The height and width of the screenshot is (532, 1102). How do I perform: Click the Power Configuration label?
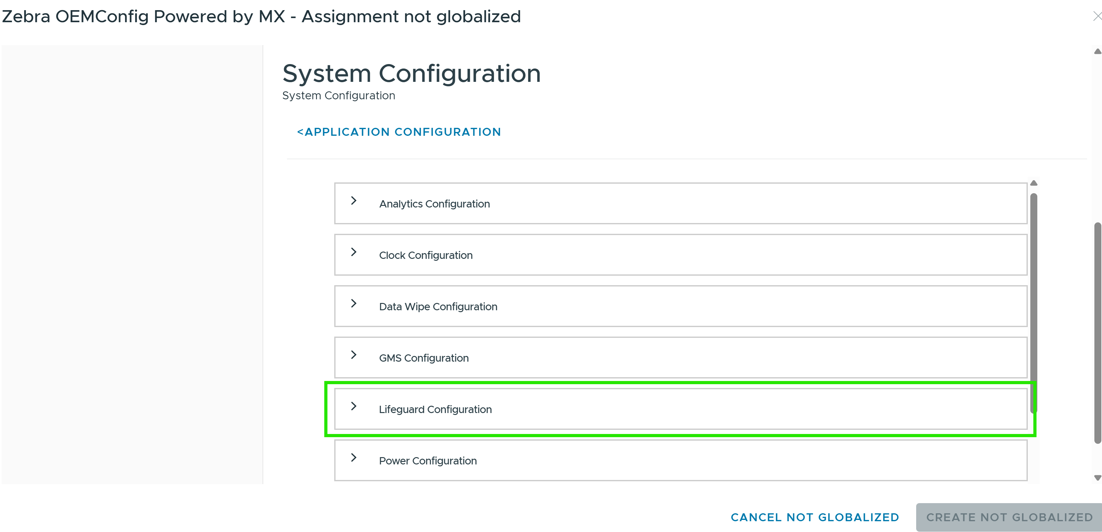pos(428,461)
